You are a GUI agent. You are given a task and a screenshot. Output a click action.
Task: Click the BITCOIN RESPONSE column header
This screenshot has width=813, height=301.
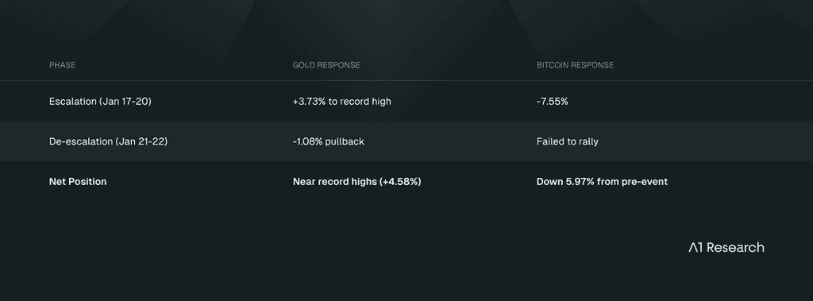pos(575,65)
